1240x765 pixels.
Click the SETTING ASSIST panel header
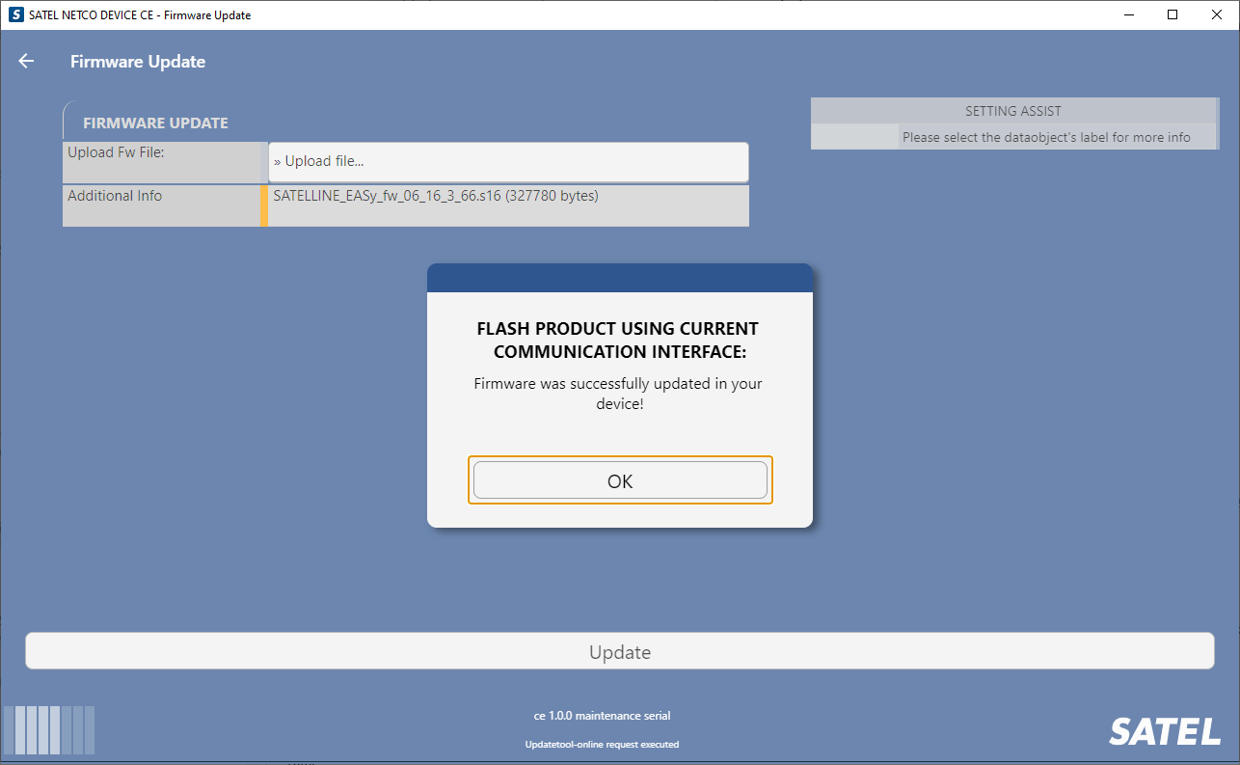pyautogui.click(x=1013, y=111)
